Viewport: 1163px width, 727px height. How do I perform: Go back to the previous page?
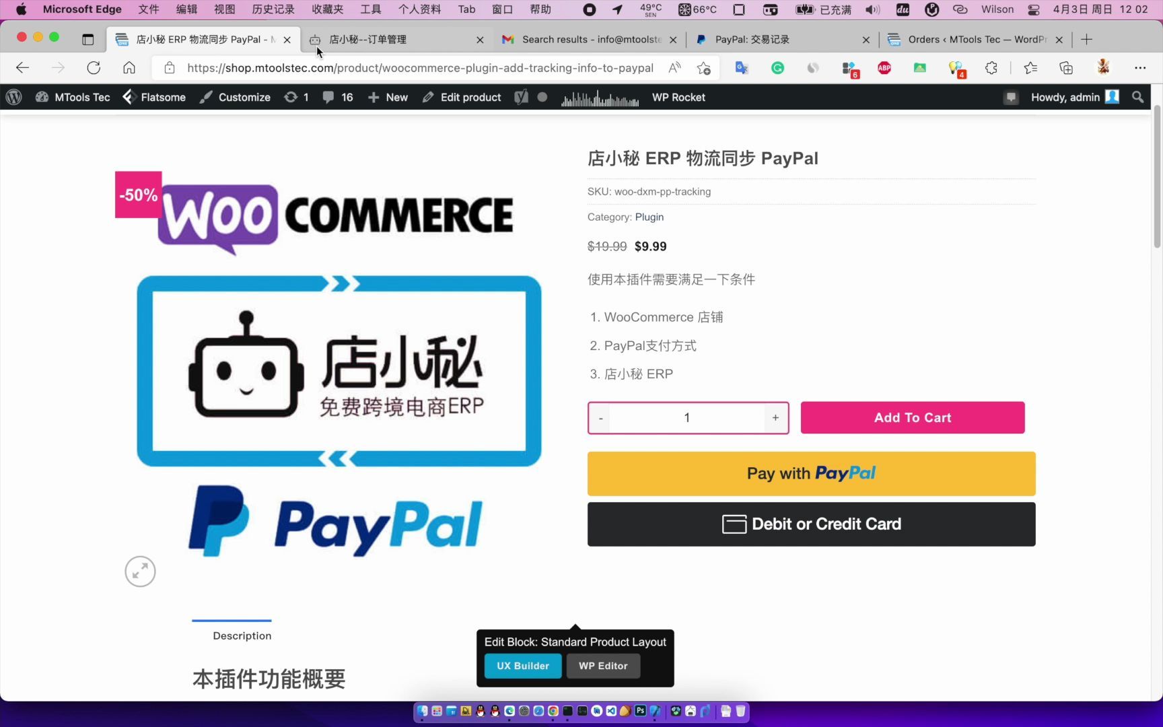tap(22, 67)
